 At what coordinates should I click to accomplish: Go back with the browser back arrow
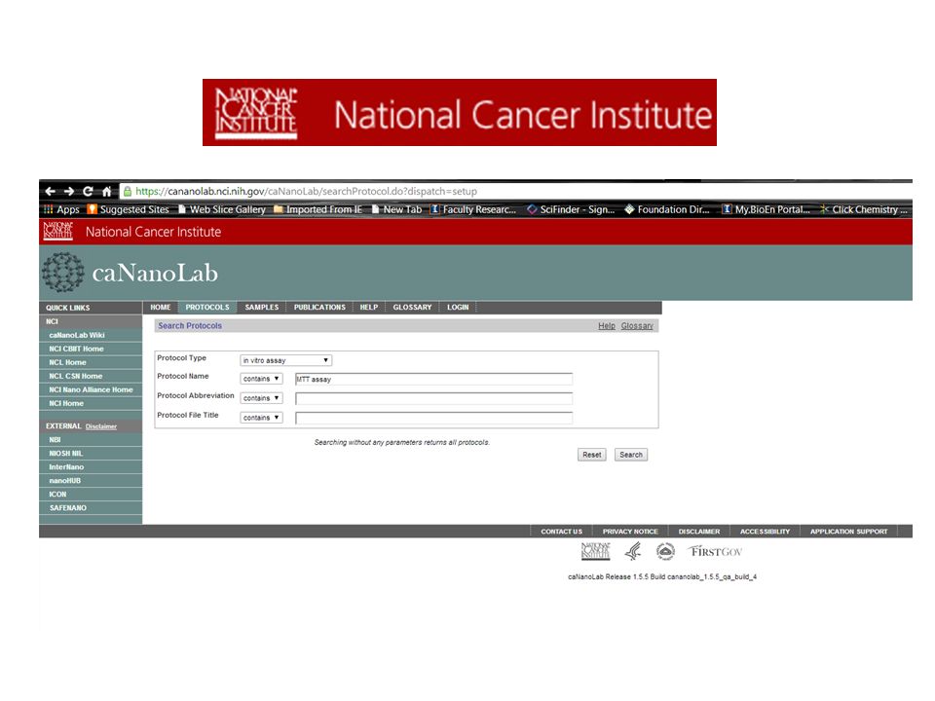50,192
